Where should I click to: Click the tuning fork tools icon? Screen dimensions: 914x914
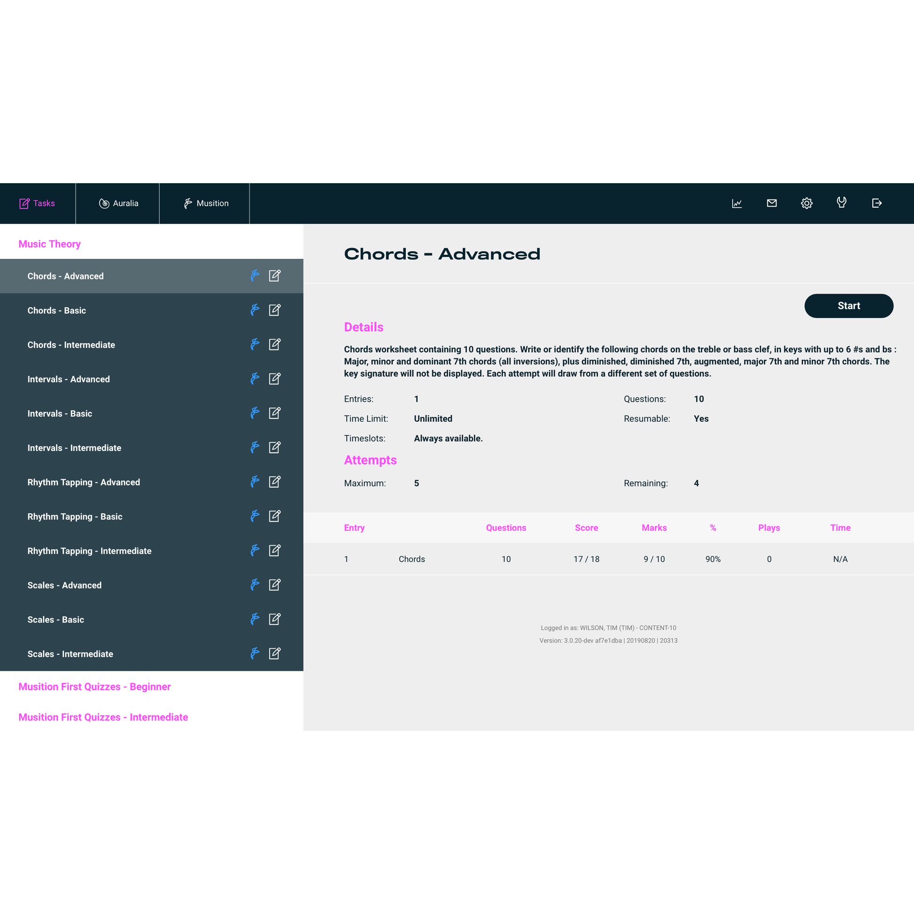pyautogui.click(x=841, y=203)
